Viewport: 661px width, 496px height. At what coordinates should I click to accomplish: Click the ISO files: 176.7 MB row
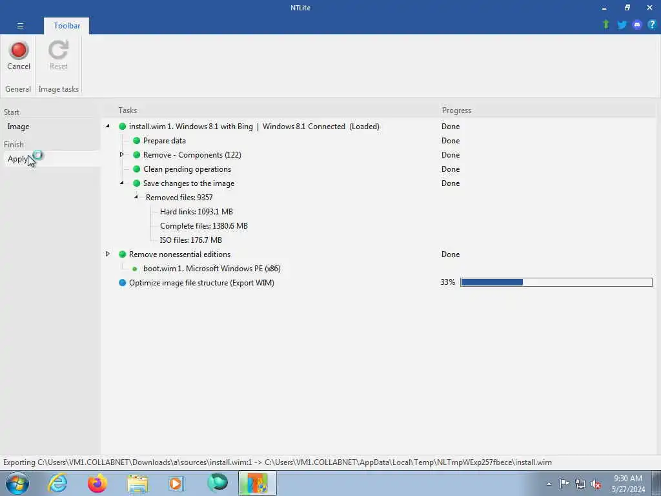coord(191,240)
